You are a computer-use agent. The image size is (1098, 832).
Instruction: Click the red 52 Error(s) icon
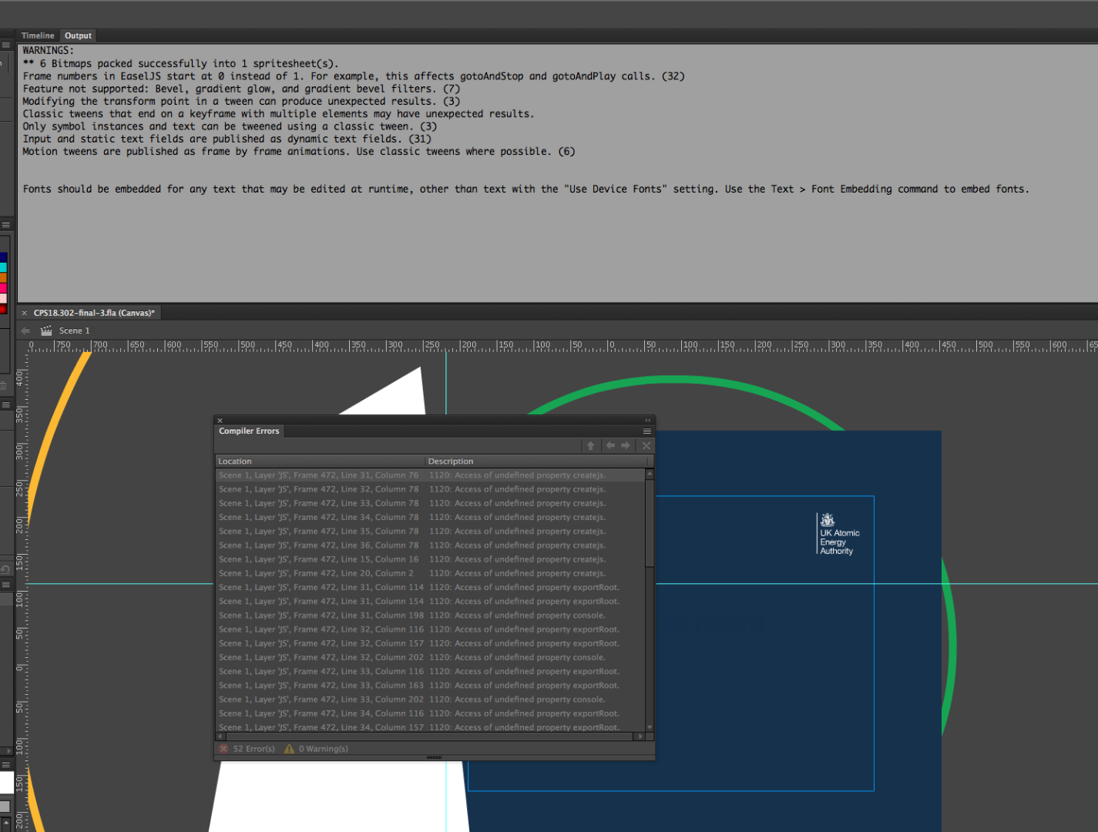click(x=223, y=749)
